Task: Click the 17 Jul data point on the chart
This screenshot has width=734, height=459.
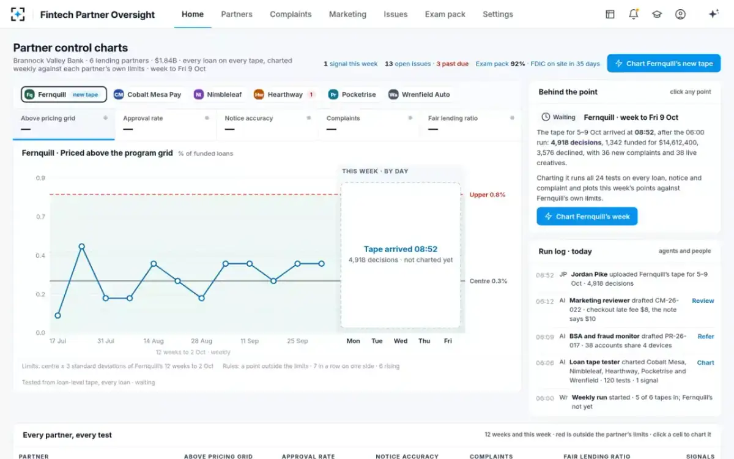Action: pyautogui.click(x=57, y=316)
